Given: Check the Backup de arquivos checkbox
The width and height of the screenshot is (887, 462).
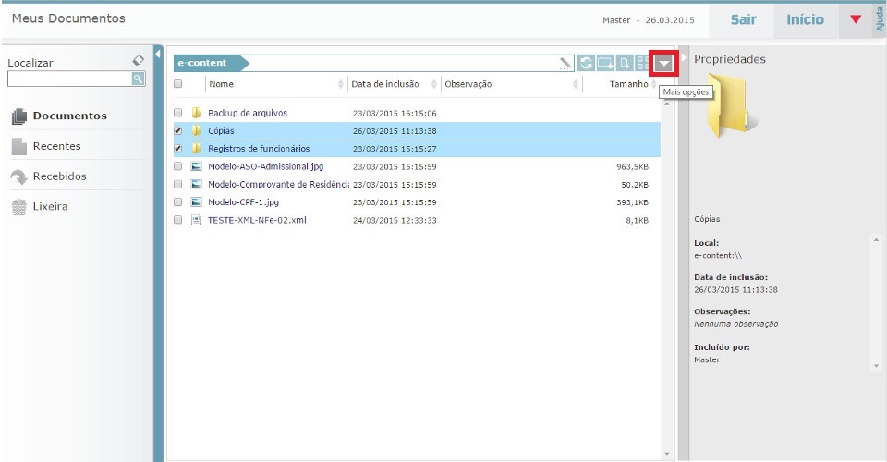Looking at the screenshot, I should point(178,113).
